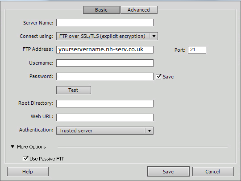Open the Advanced tab
The width and height of the screenshot is (241, 181).
pos(139,10)
